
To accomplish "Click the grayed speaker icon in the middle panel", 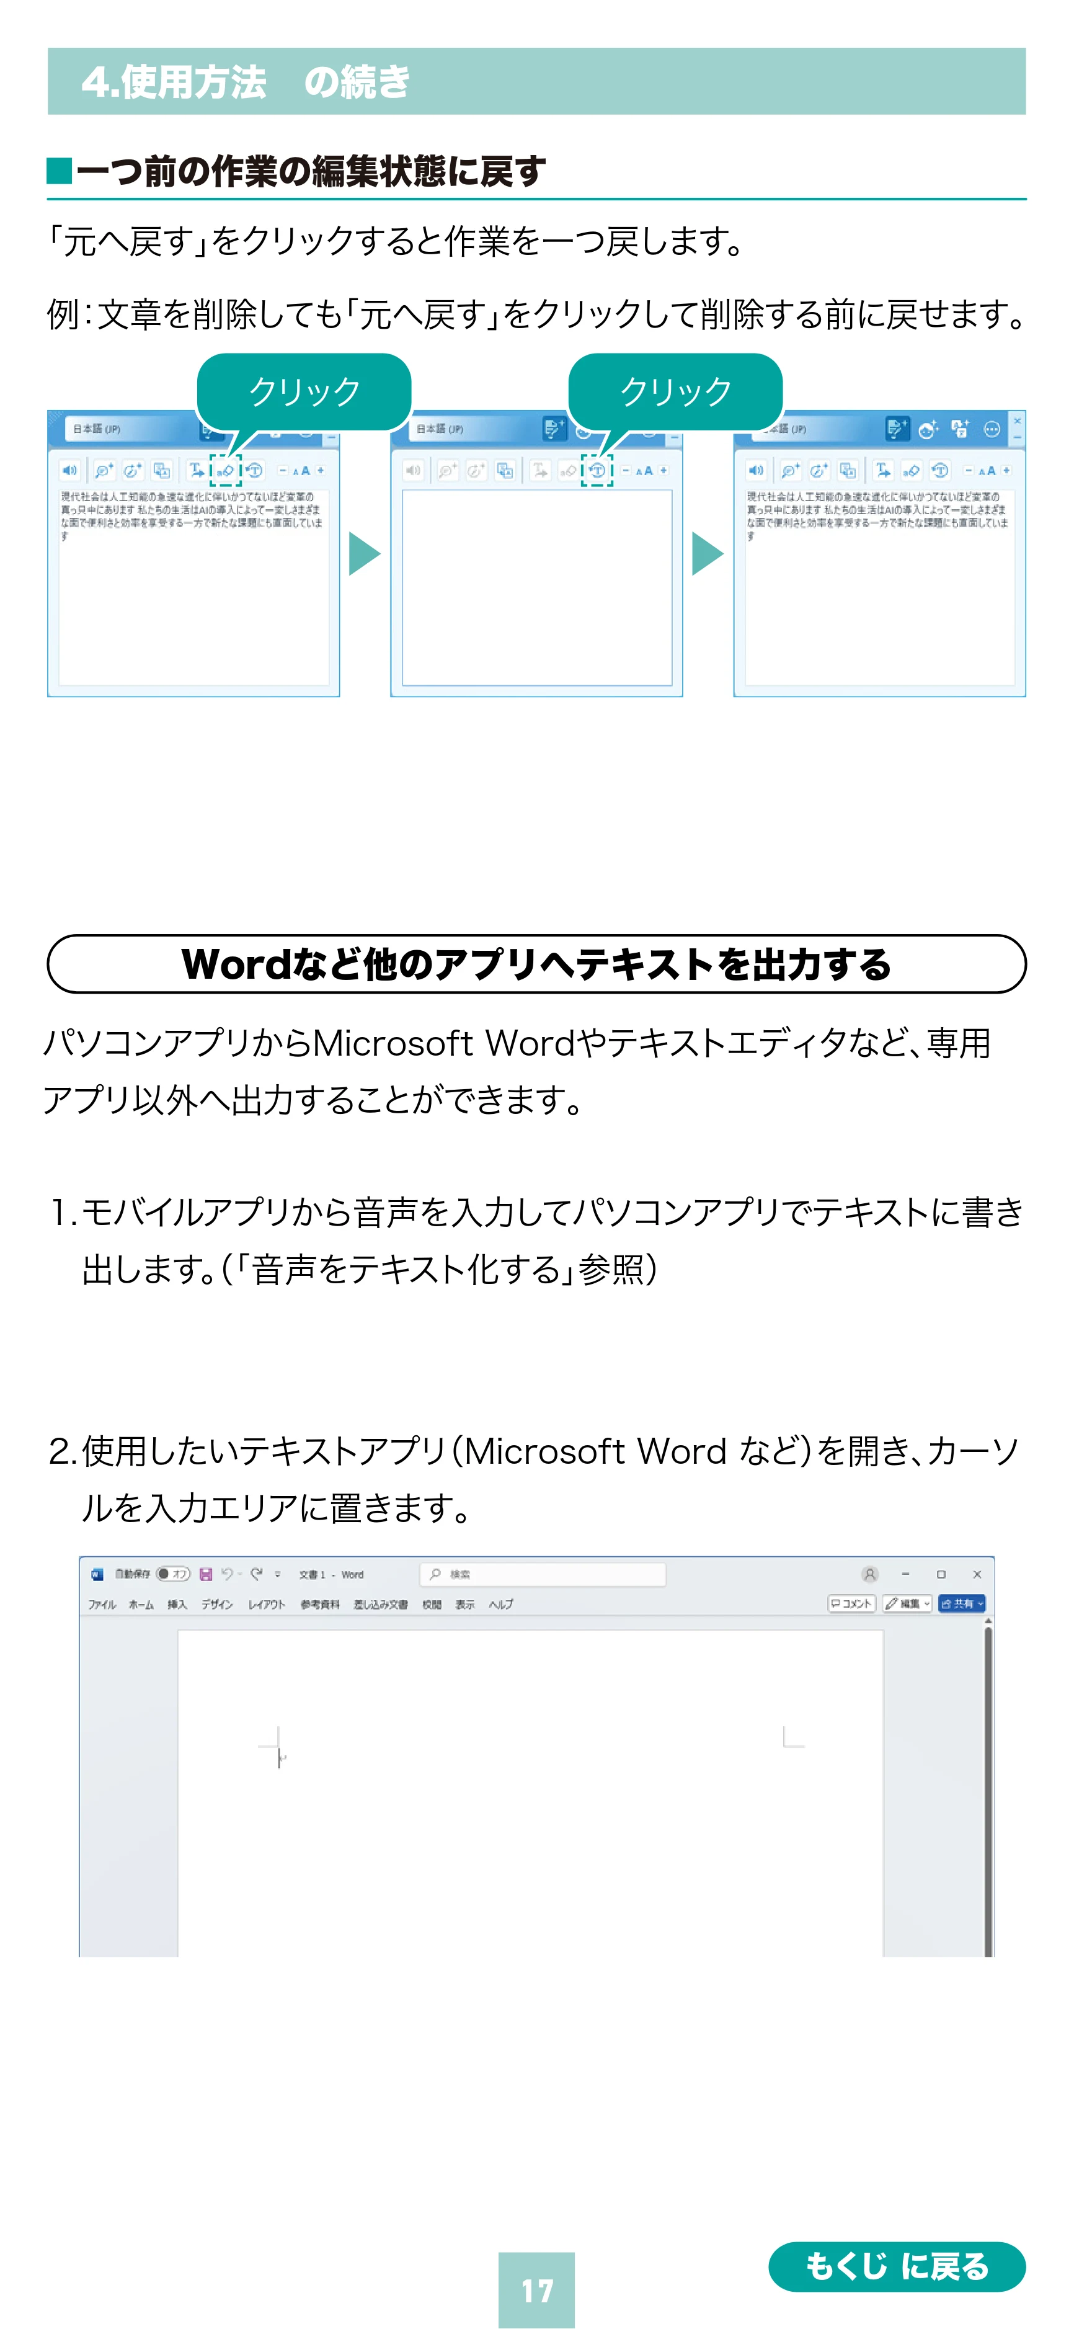I will [413, 470].
